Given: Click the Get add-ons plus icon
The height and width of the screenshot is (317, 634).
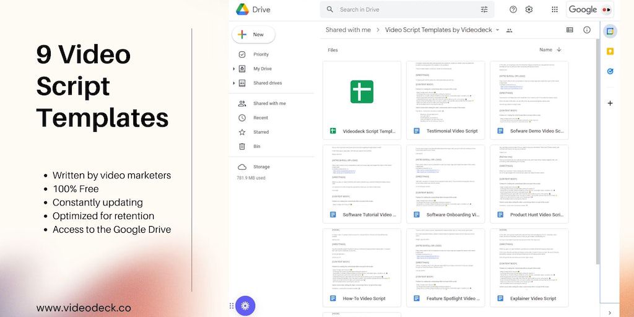Looking at the screenshot, I should [x=610, y=103].
